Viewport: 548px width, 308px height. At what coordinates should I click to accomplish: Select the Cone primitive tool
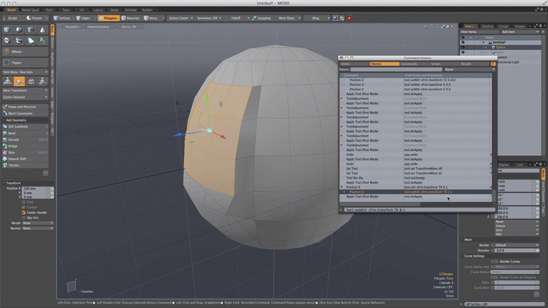click(43, 30)
